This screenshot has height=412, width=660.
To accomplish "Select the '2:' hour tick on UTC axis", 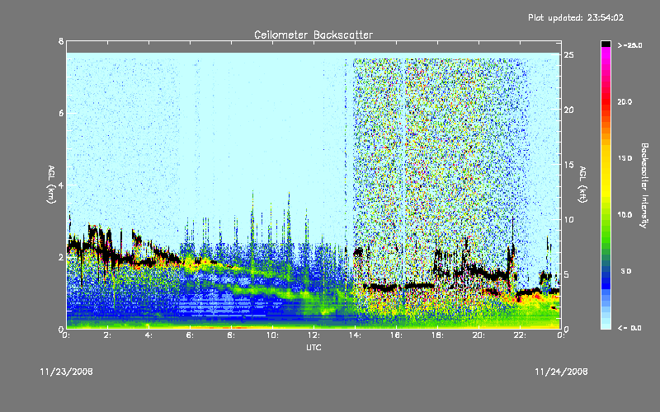I will coord(108,335).
